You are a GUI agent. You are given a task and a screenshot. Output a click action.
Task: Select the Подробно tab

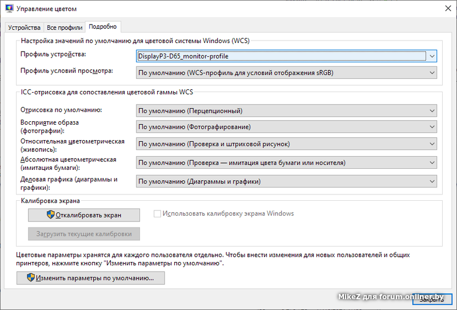pyautogui.click(x=103, y=27)
